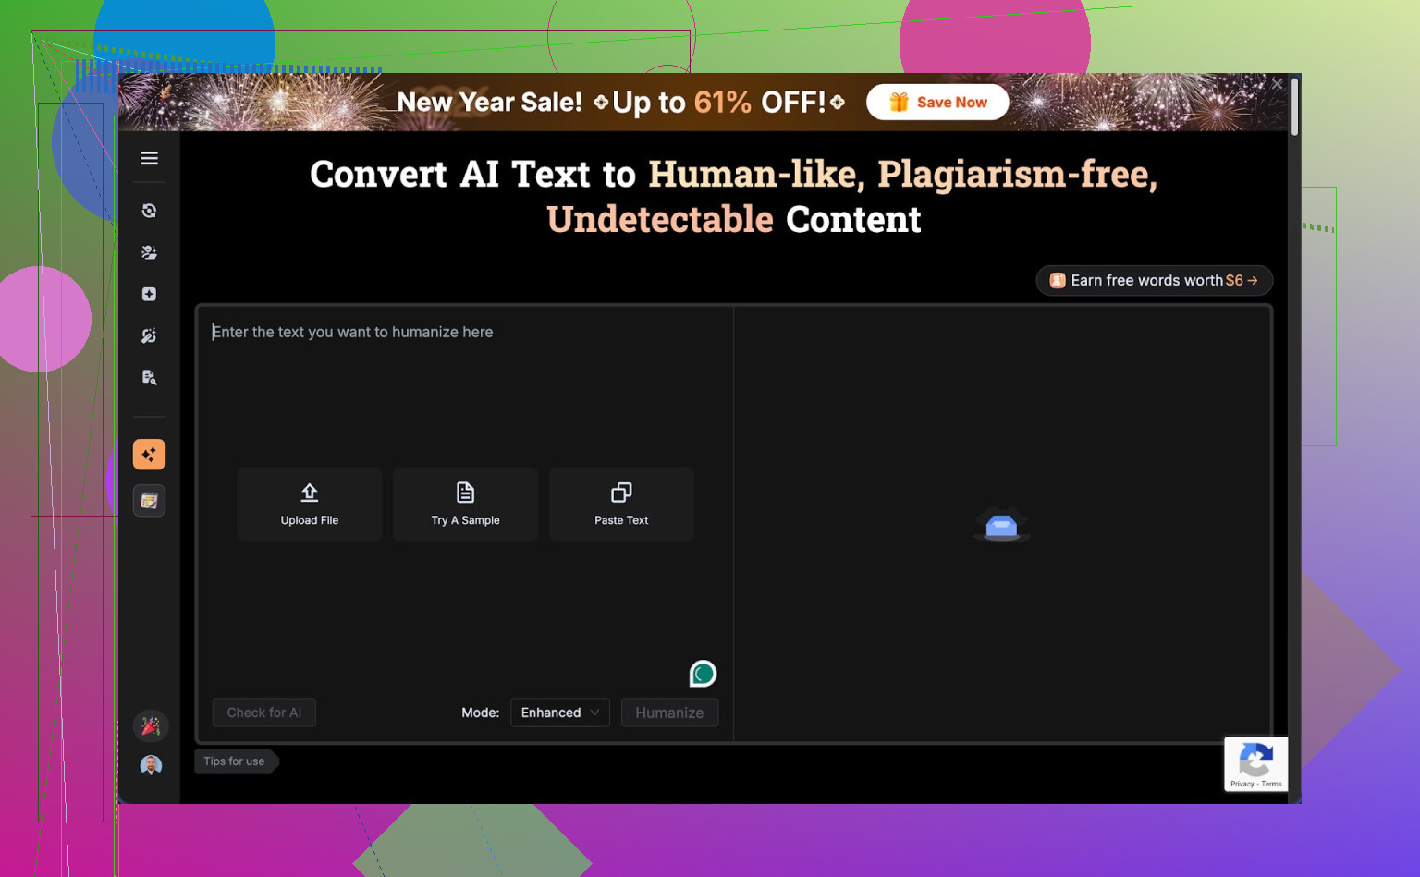Click the party popper icon
This screenshot has width=1420, height=877.
[151, 726]
